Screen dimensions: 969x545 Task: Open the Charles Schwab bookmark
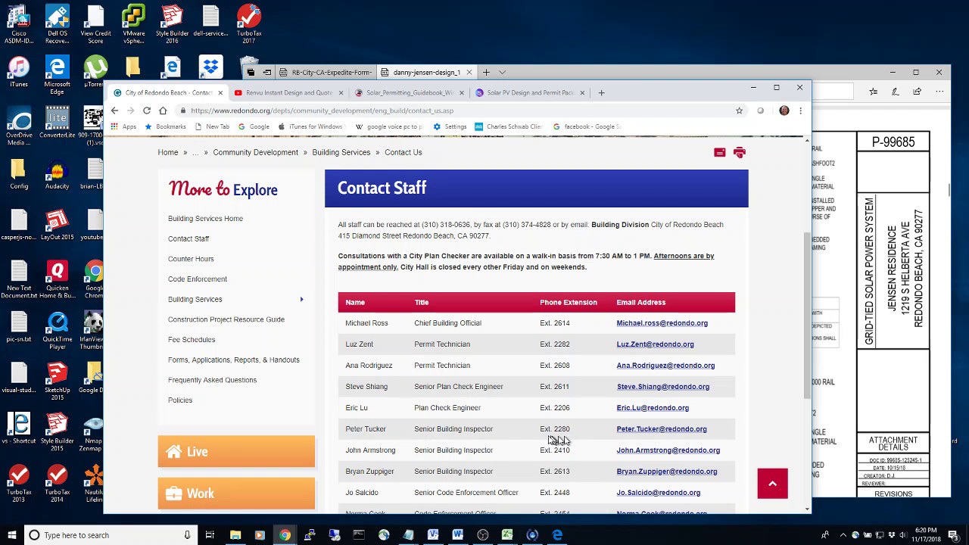508,126
